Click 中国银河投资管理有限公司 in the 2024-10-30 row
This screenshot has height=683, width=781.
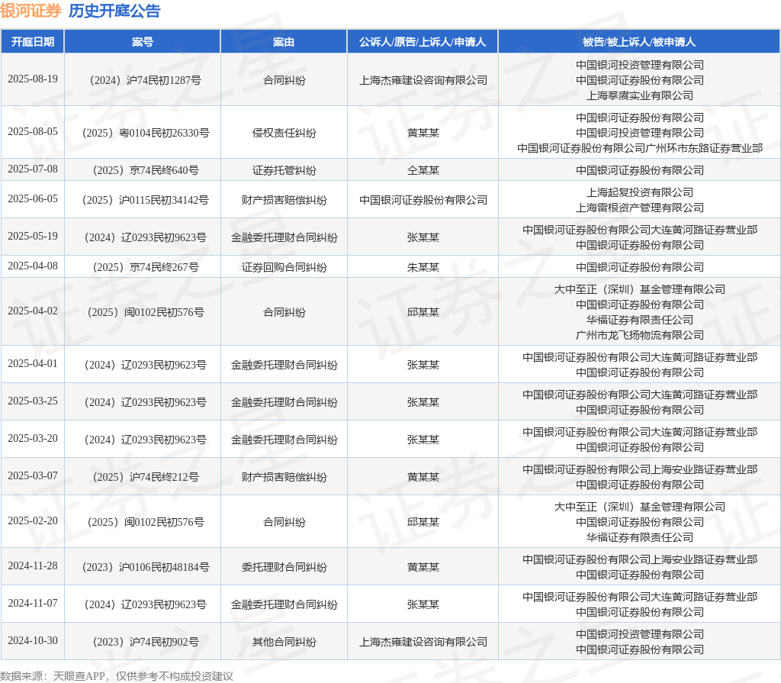coord(640,635)
